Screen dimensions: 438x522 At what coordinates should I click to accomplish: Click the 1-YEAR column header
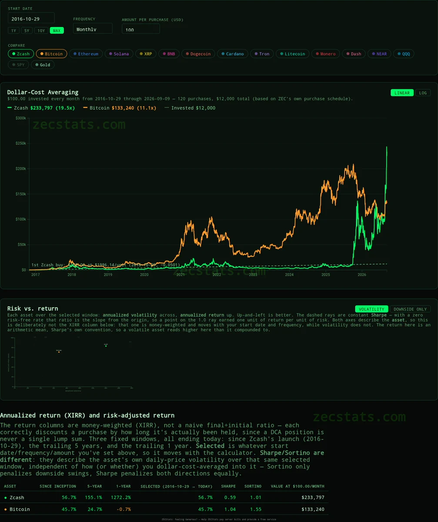(124, 486)
